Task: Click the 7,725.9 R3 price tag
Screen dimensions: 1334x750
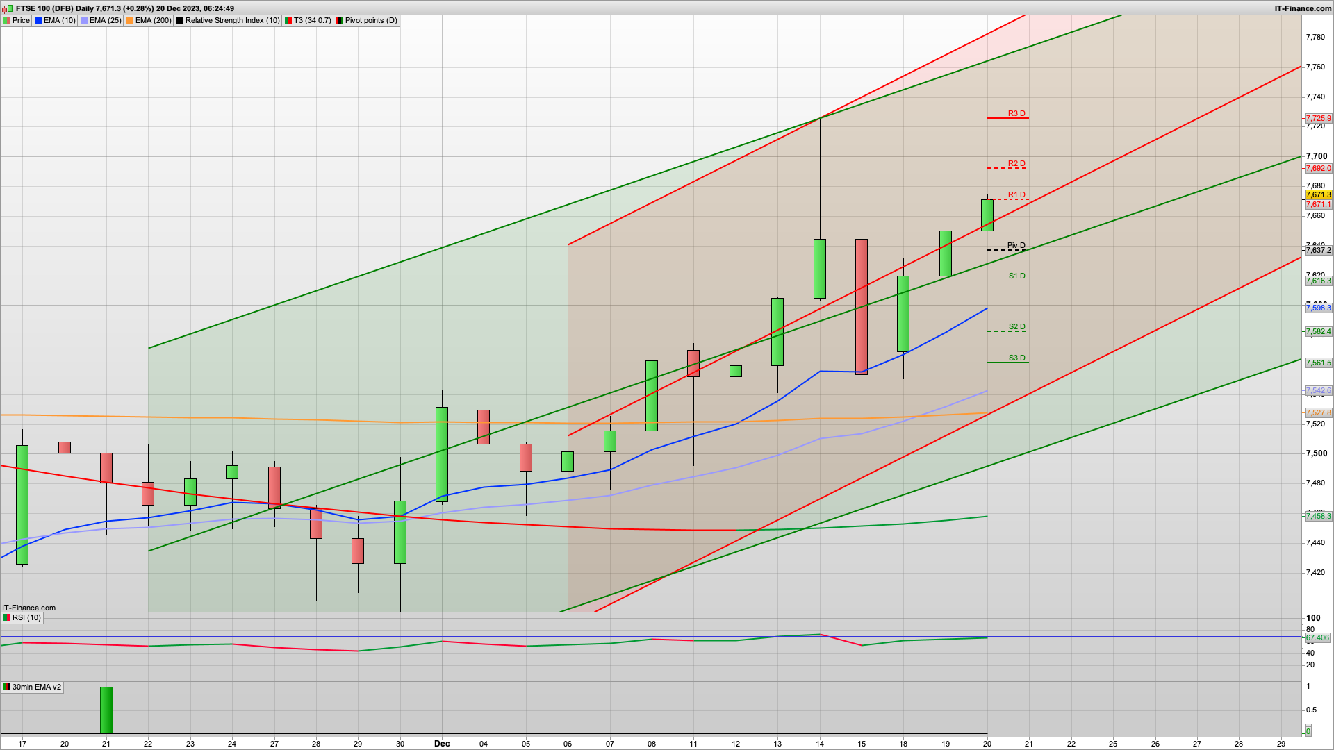Action: (x=1318, y=119)
